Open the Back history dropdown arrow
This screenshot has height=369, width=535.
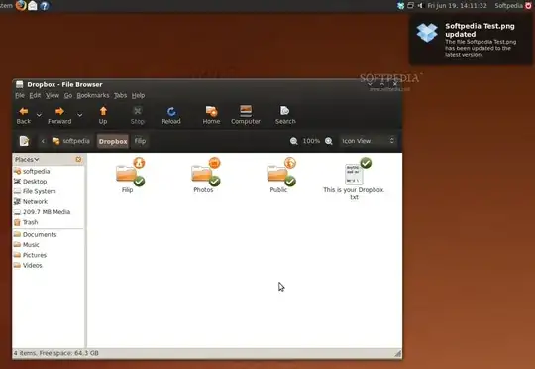[39, 115]
